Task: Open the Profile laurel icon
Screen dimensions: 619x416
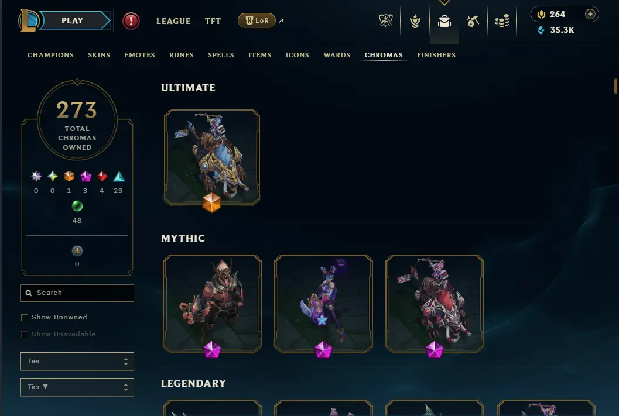Action: tap(415, 21)
